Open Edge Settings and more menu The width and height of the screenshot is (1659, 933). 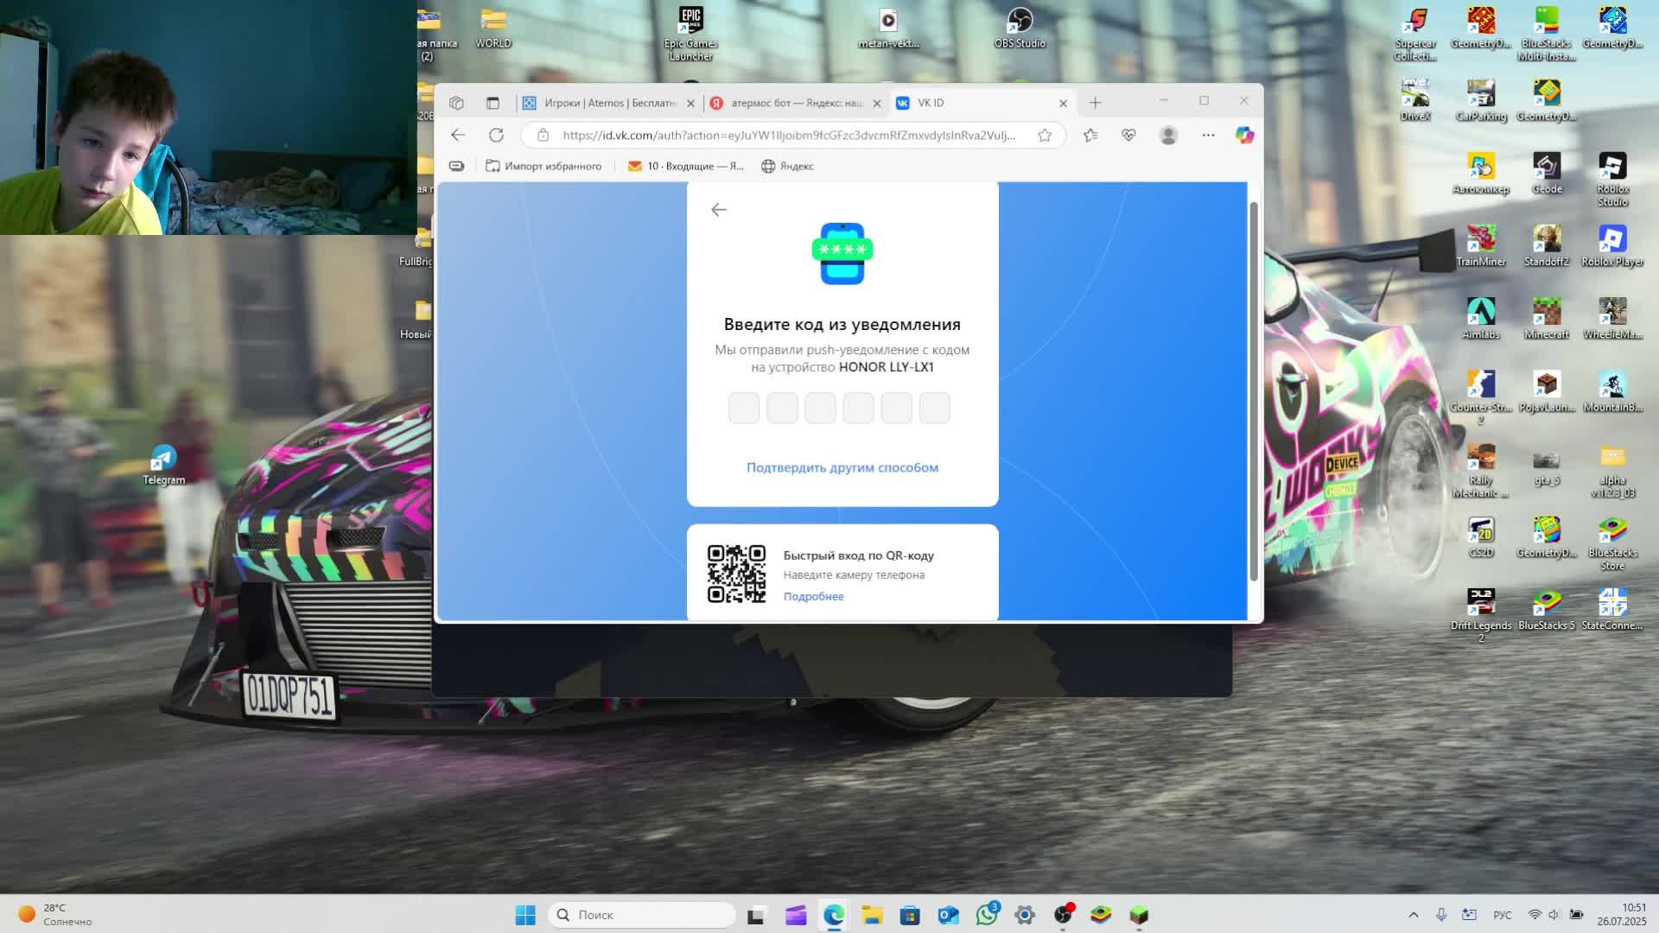pos(1208,135)
